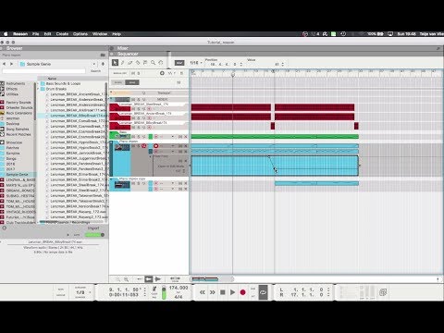The image size is (444, 333).
Task: Play the browser audition preview
Action: click(x=68, y=235)
